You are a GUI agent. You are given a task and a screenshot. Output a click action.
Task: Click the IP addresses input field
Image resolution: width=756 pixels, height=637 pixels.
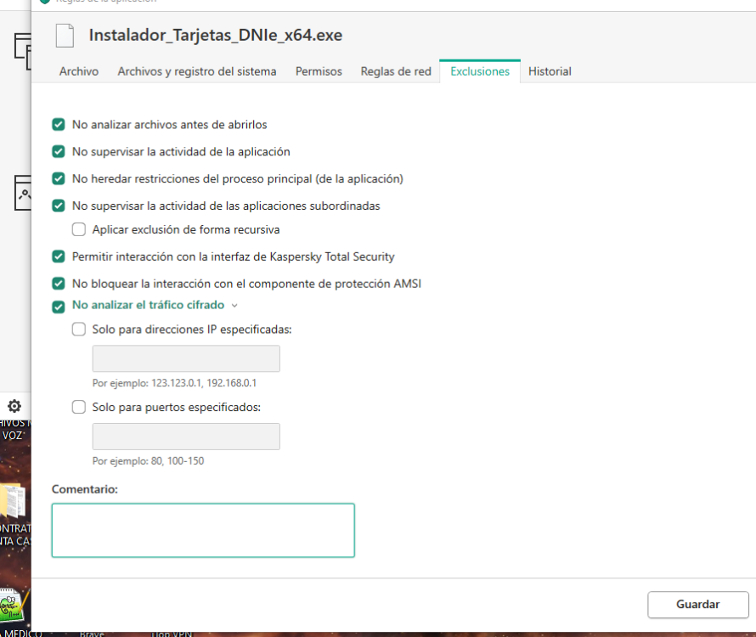coord(186,358)
